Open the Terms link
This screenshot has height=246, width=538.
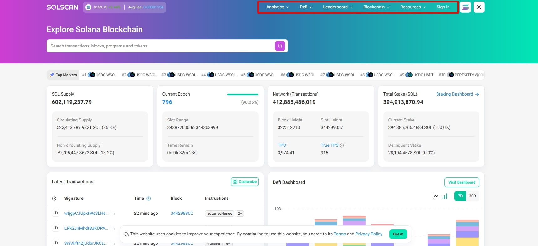coord(340,234)
